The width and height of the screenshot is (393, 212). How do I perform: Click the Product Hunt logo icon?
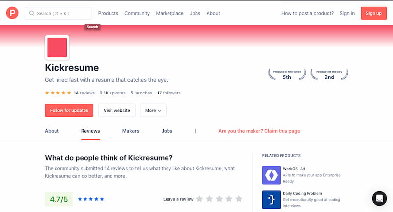pyautogui.click(x=12, y=13)
